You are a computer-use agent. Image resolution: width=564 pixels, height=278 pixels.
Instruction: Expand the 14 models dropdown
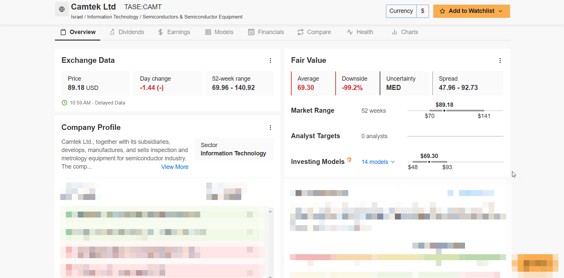coord(378,162)
